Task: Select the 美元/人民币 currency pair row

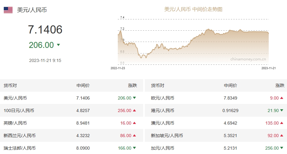Action: click(x=15, y=98)
